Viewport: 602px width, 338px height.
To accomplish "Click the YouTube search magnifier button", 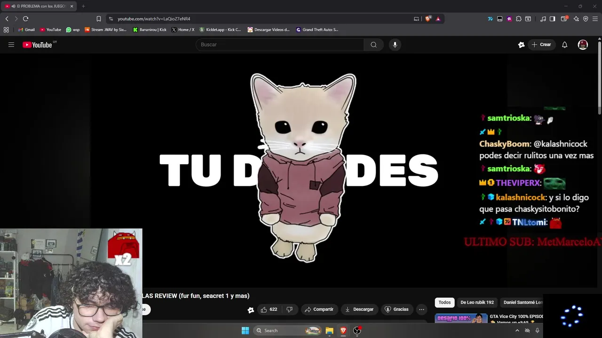I will [x=373, y=45].
